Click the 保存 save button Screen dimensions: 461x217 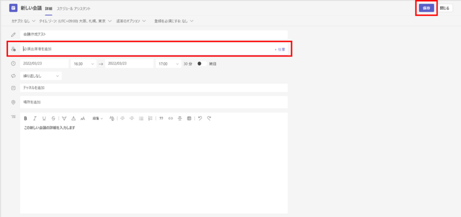(x=426, y=8)
